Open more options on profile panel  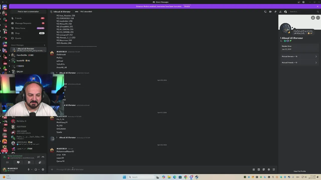click(x=318, y=18)
